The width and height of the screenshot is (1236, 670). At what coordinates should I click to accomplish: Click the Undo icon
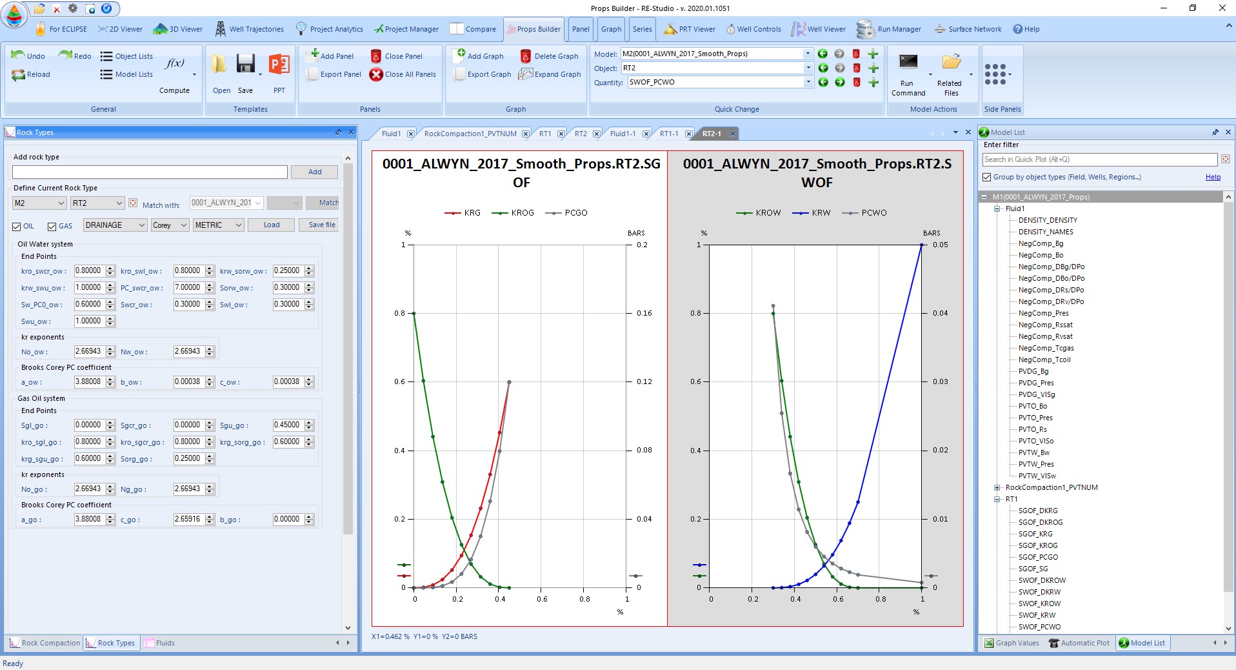click(x=17, y=56)
